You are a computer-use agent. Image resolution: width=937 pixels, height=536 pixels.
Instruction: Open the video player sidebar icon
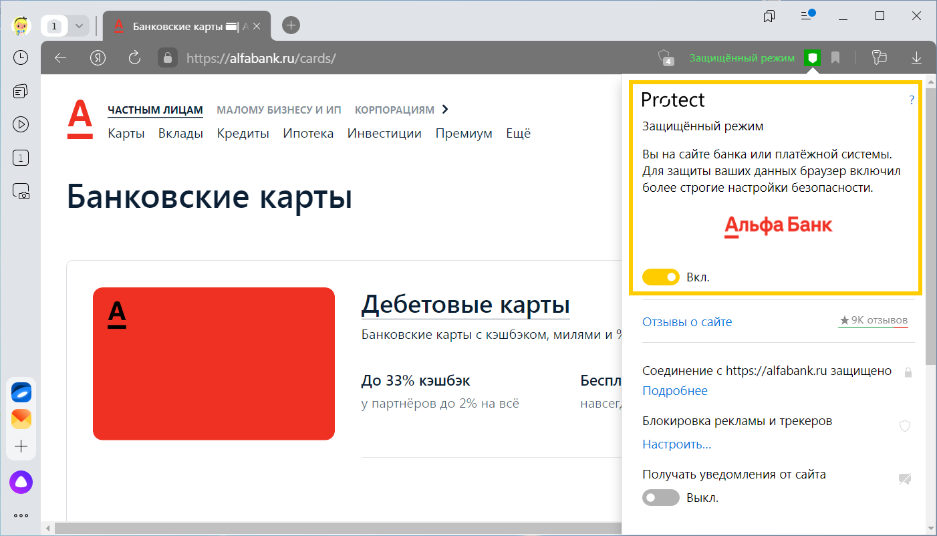[21, 124]
